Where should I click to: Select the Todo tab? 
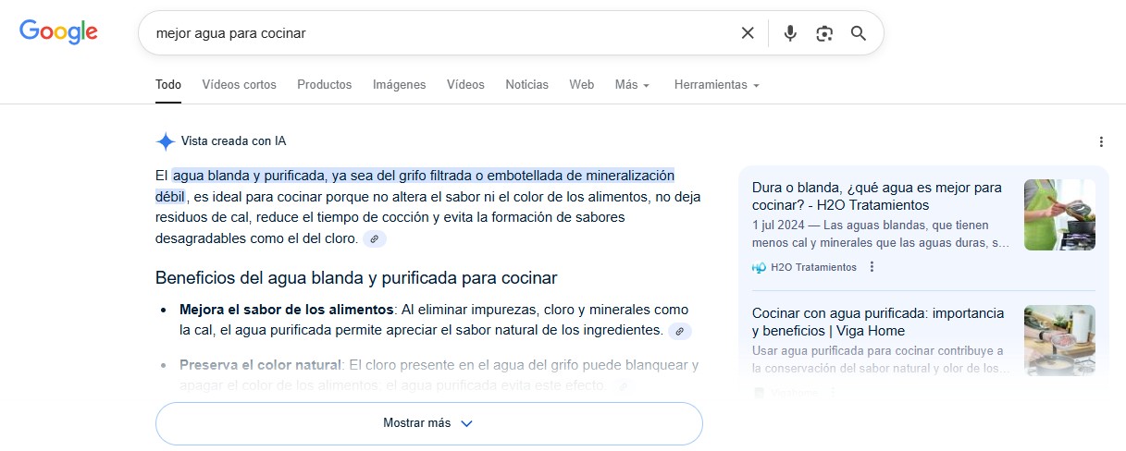tap(168, 84)
